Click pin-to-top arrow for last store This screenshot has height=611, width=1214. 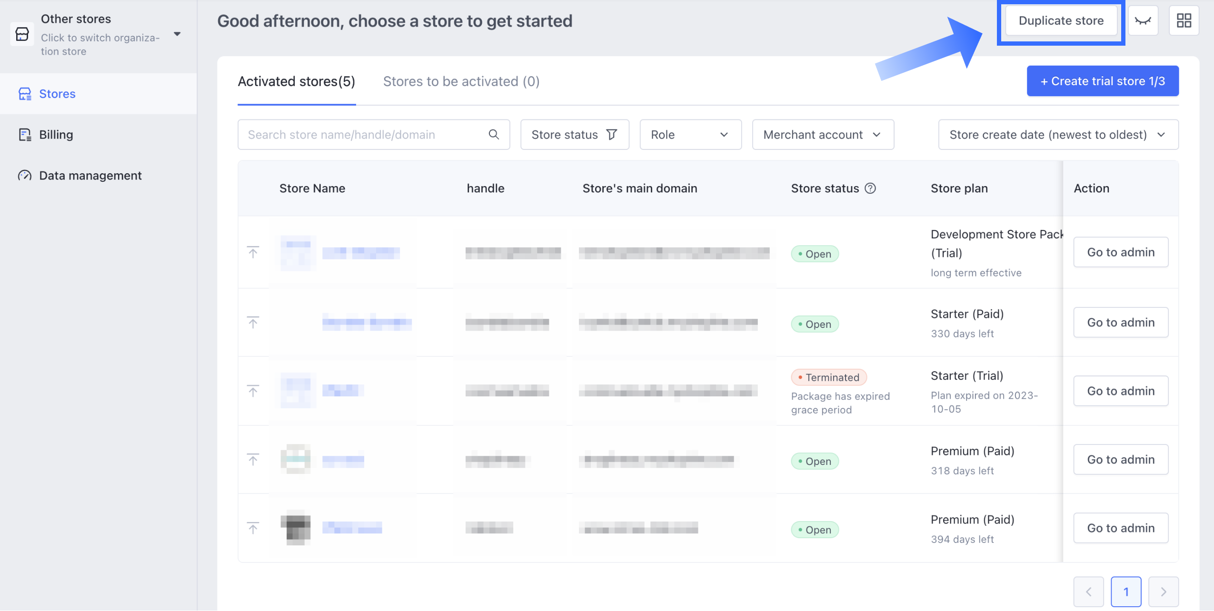point(253,528)
